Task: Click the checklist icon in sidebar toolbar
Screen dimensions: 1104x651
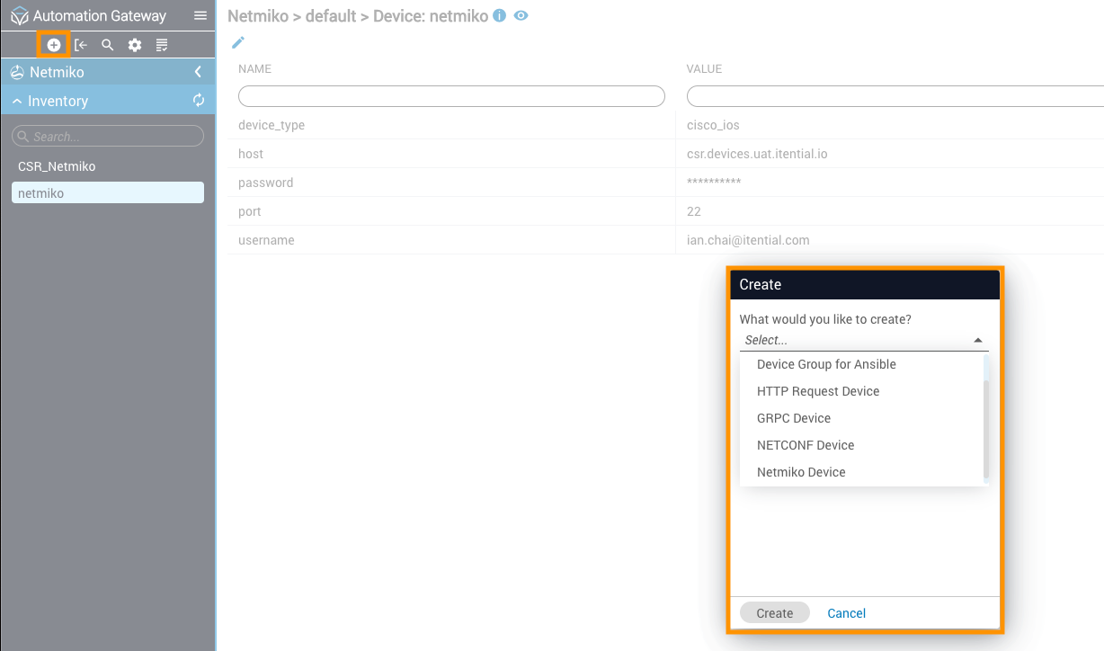Action: (162, 45)
